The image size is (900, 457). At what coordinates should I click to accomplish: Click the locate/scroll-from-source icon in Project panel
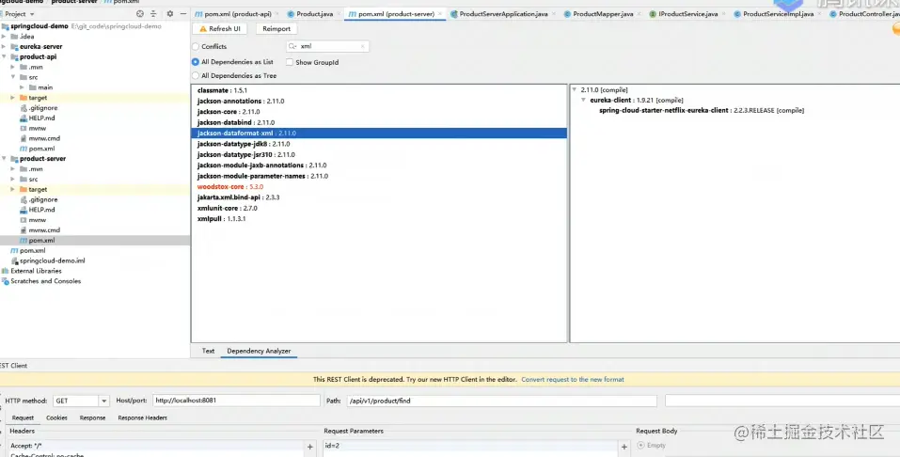(140, 14)
